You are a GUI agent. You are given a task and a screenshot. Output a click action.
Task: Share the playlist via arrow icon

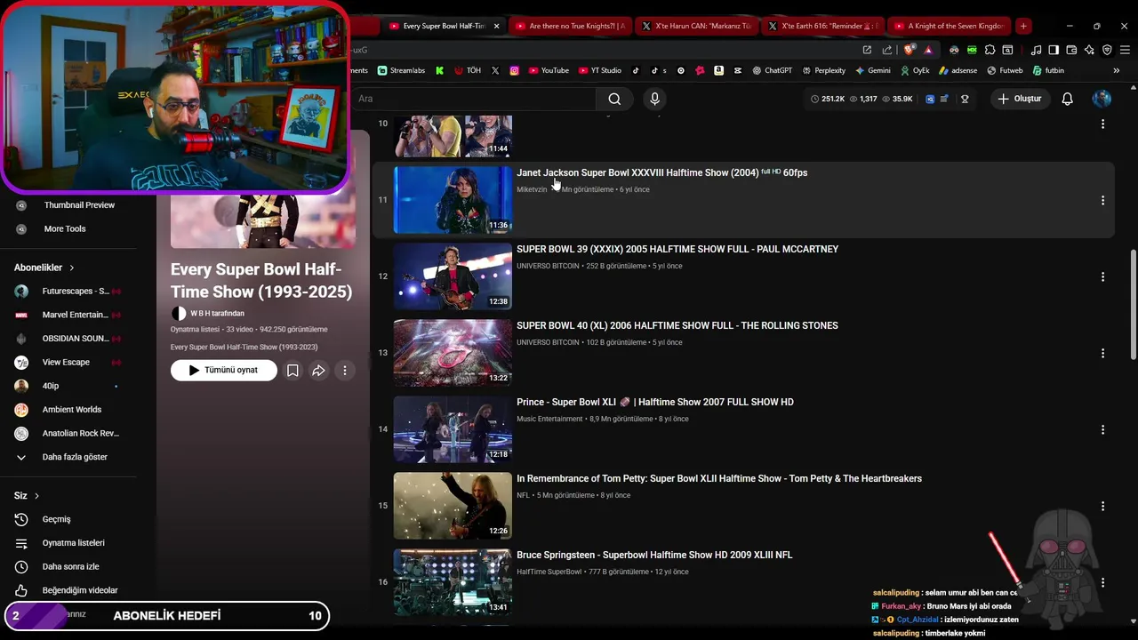tap(318, 371)
